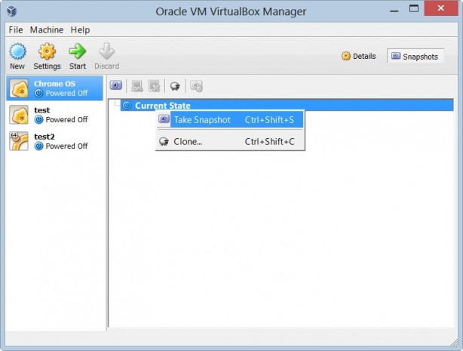Minimize the VirtualBox Manager window
The image size is (463, 351).
[x=394, y=11]
